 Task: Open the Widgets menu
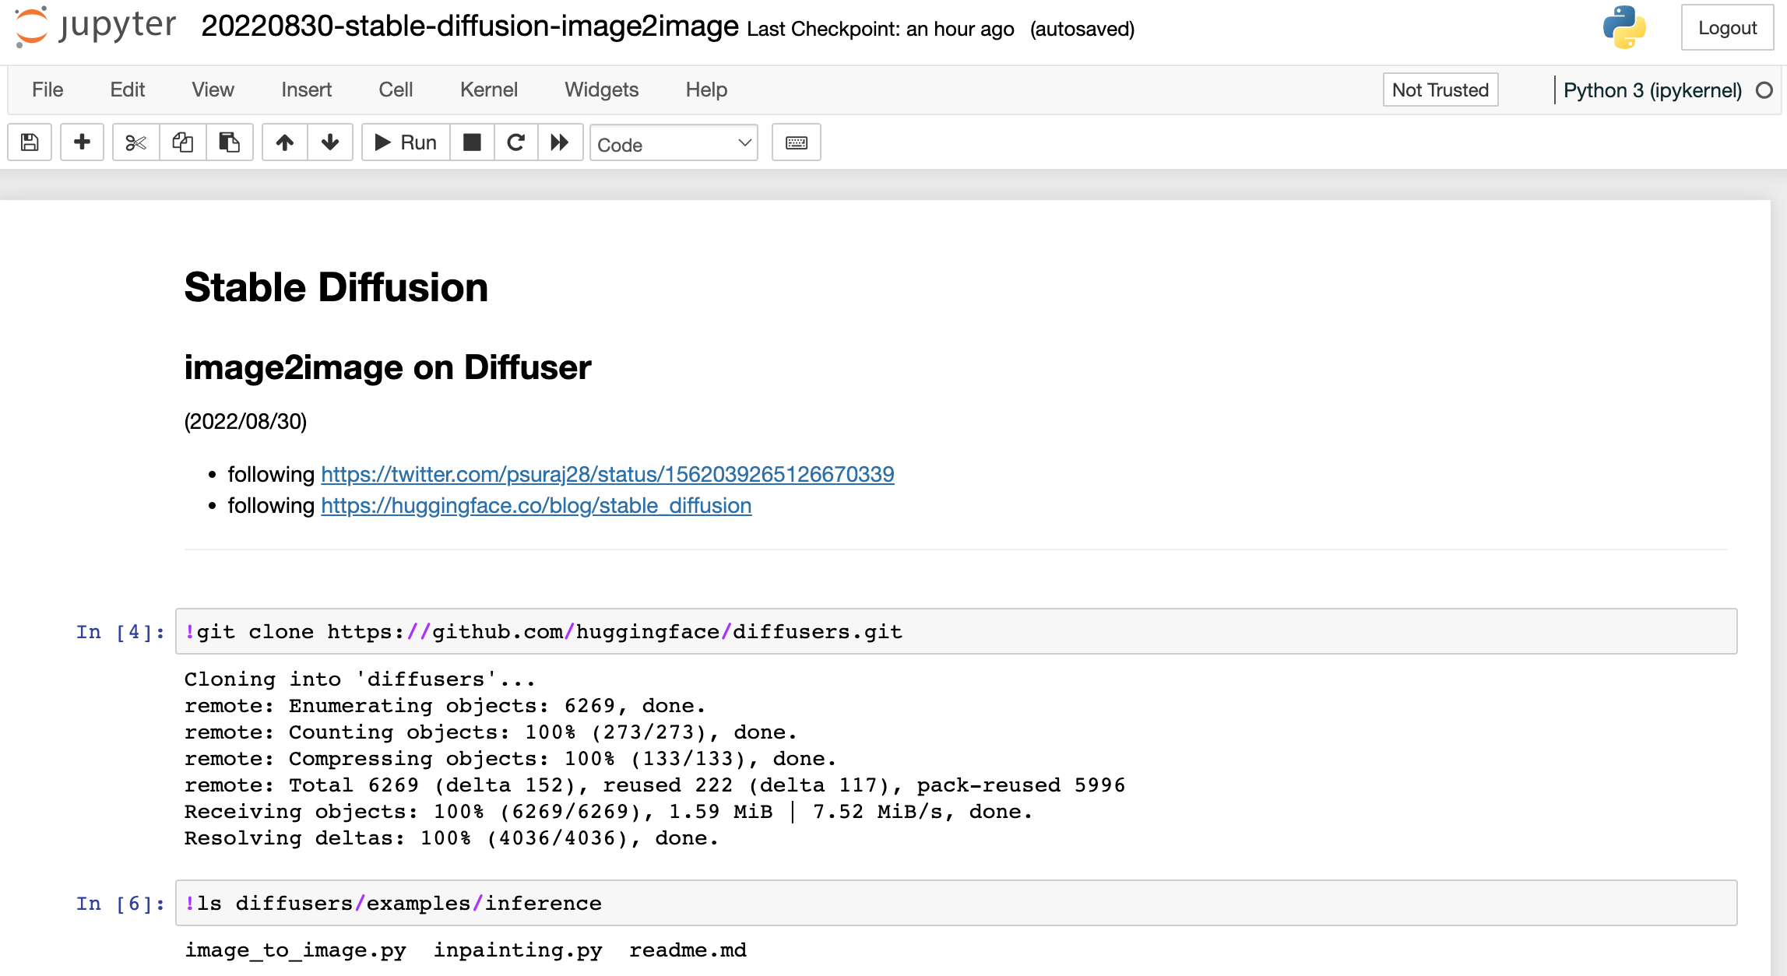click(601, 90)
